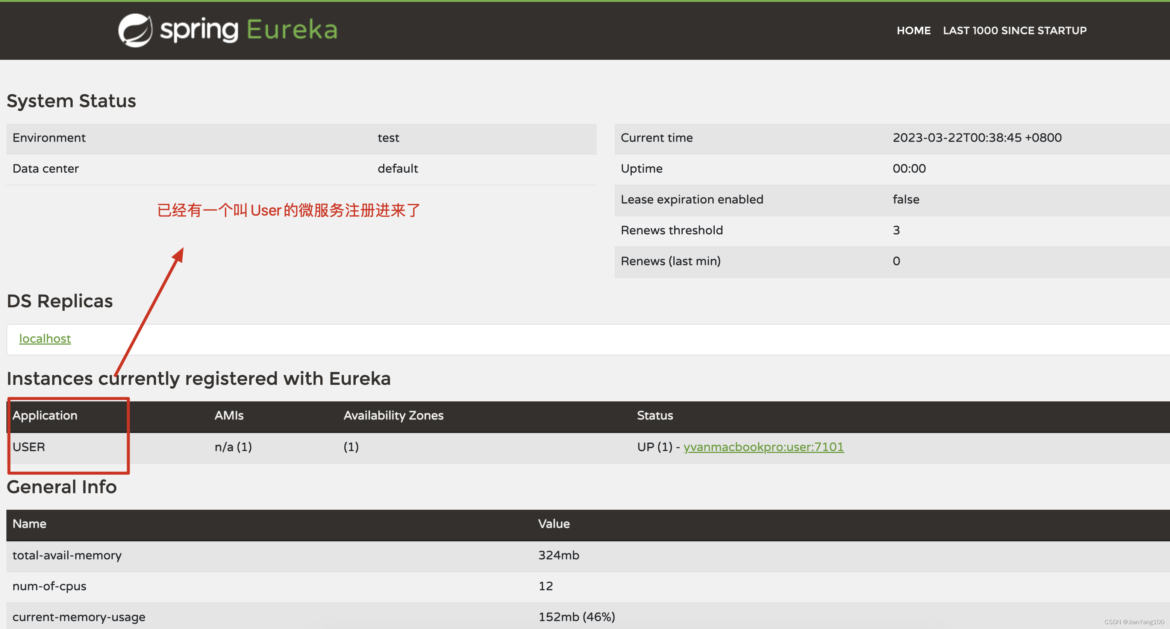
Task: Click the Spring leaf logo icon
Action: [x=136, y=30]
